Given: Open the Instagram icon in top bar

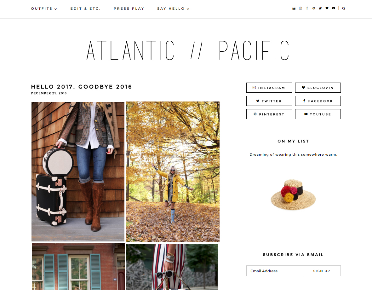Looking at the screenshot, I should click(300, 8).
